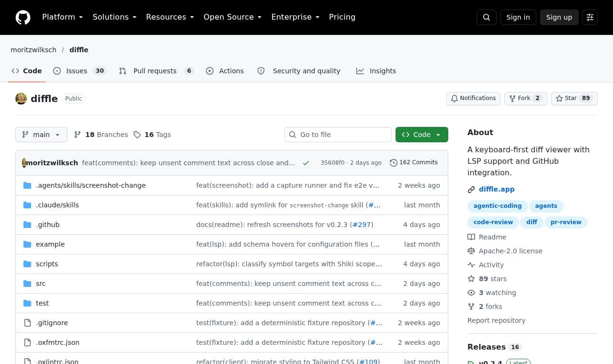The height and width of the screenshot is (364, 613).
Task: Open the search magnifier button
Action: (487, 17)
